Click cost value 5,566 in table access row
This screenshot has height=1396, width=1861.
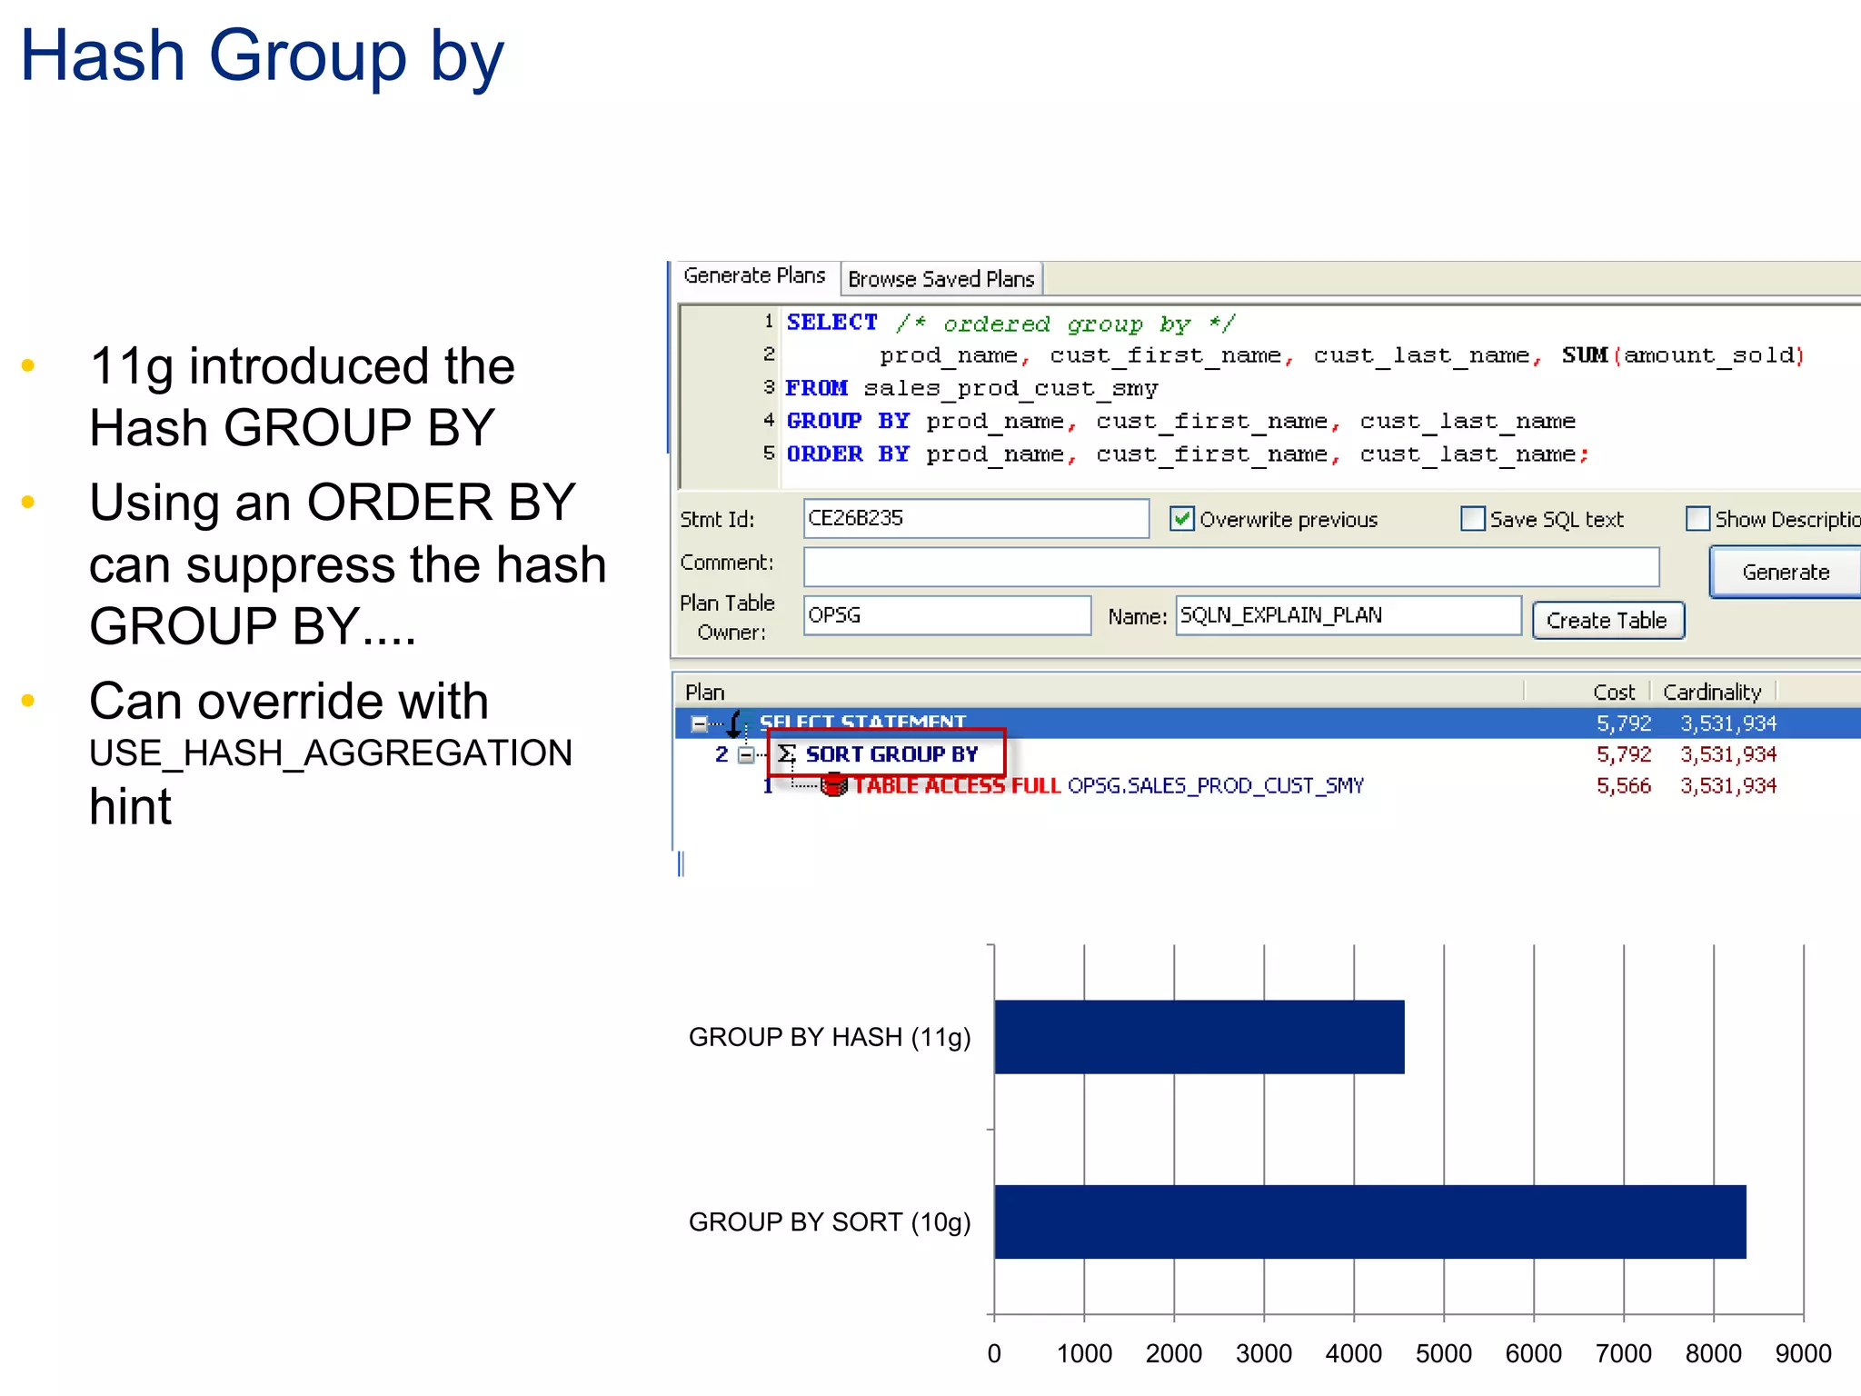pyautogui.click(x=1624, y=785)
